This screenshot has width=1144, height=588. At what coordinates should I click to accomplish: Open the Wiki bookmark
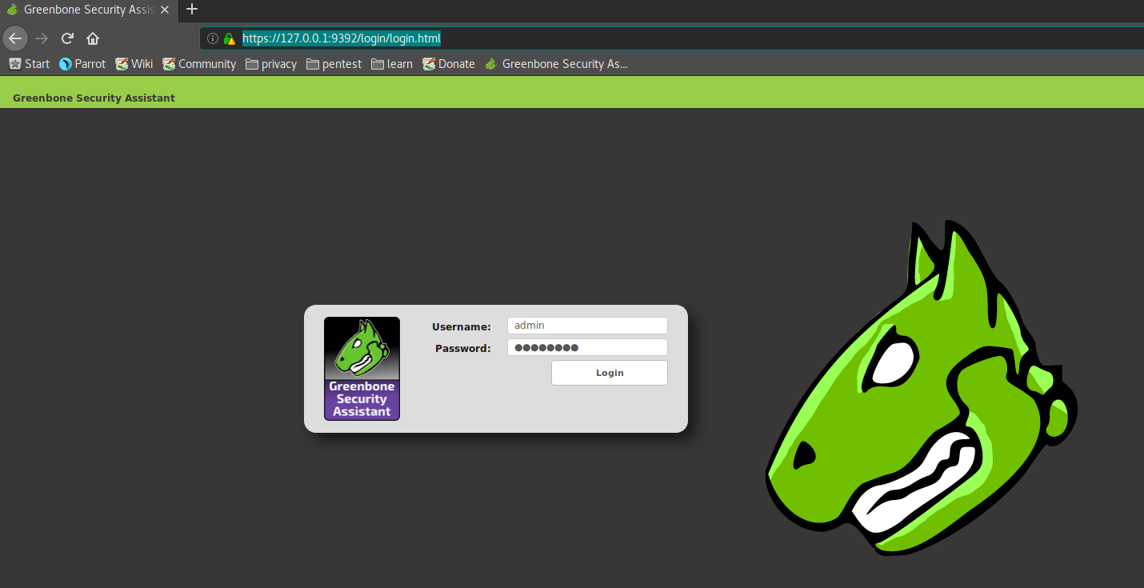click(x=134, y=64)
